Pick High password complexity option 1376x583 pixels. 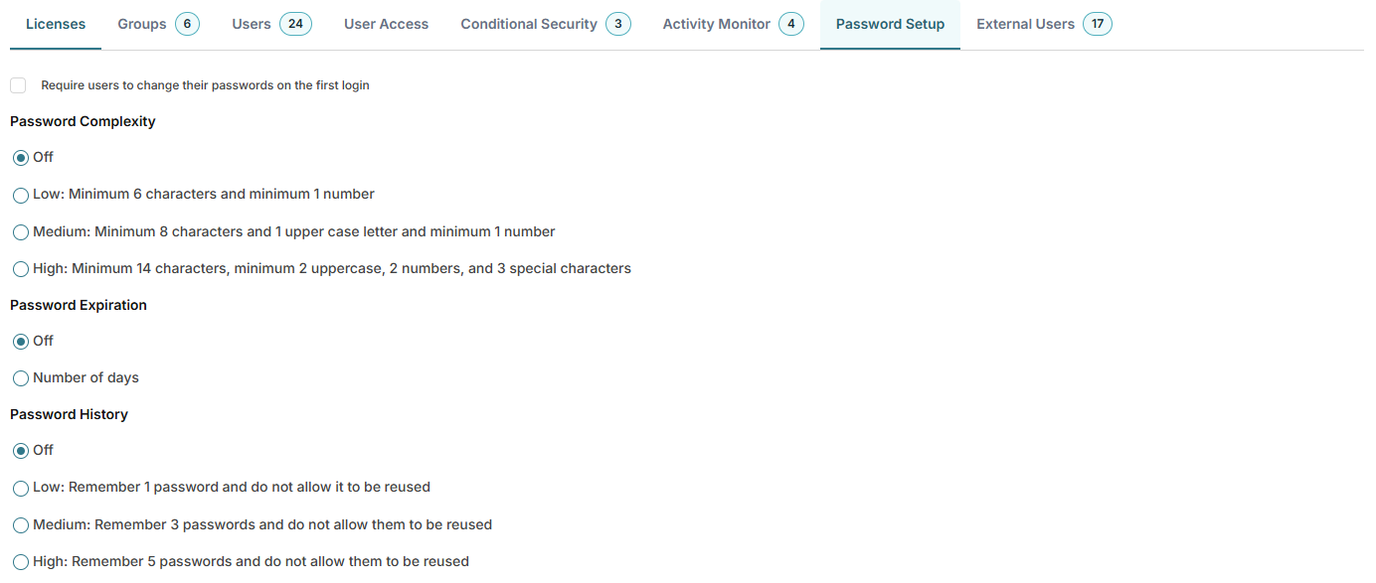point(21,269)
